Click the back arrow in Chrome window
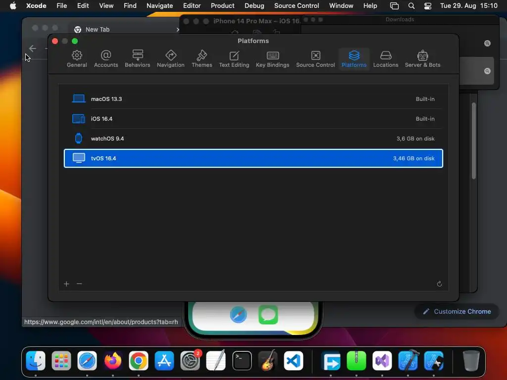The width and height of the screenshot is (507, 380). tap(33, 48)
